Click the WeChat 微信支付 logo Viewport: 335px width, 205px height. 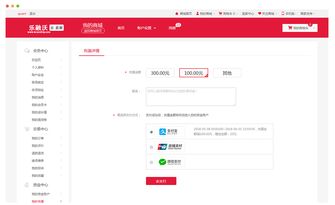170,162
